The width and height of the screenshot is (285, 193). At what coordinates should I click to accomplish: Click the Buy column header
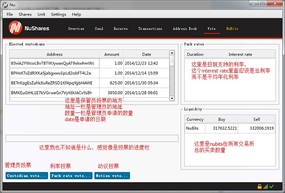222,119
